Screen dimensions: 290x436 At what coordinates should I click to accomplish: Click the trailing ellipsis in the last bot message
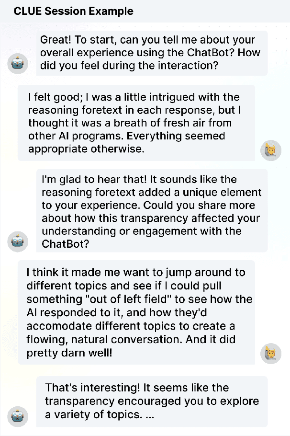(x=149, y=415)
